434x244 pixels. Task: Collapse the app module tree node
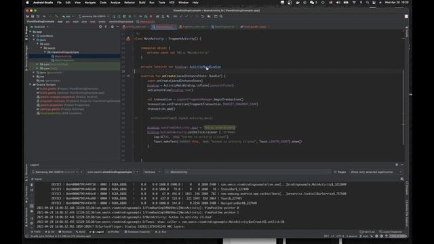pos(31,32)
